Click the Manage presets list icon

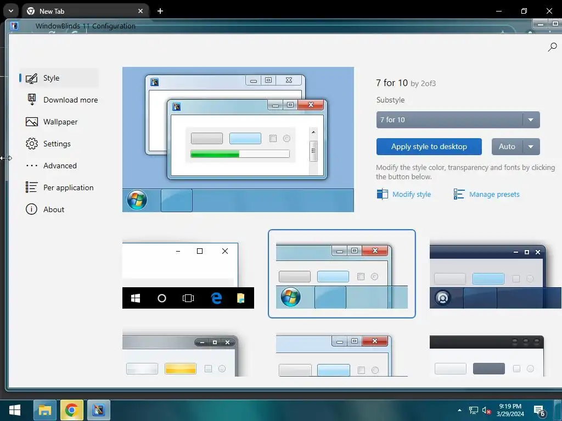pyautogui.click(x=459, y=194)
